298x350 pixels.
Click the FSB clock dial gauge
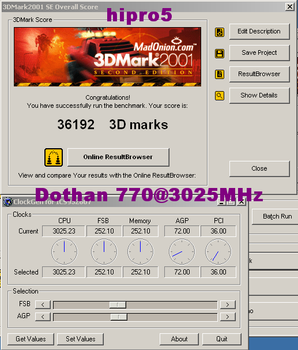[104, 251]
